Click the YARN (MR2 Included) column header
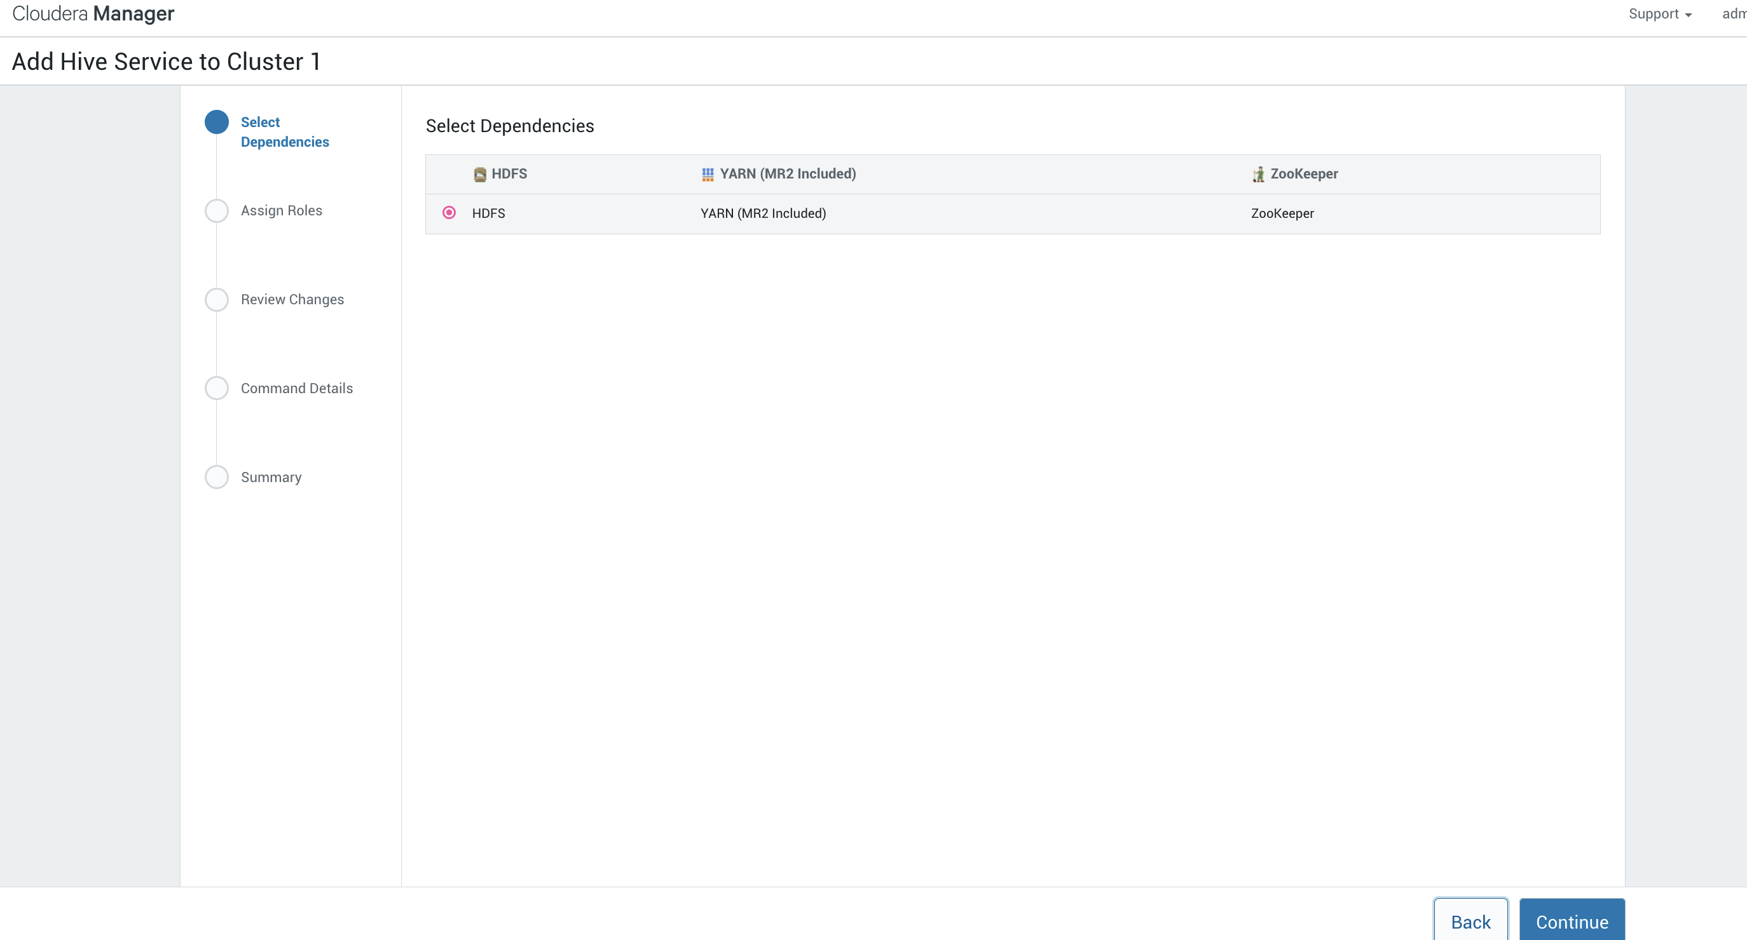 coord(788,174)
